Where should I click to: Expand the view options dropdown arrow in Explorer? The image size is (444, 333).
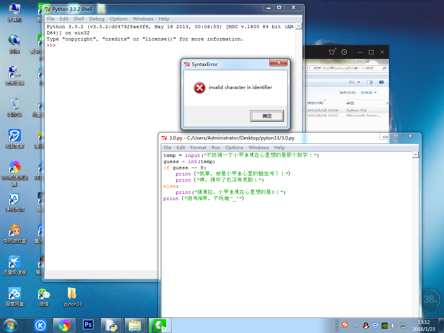[x=359, y=82]
